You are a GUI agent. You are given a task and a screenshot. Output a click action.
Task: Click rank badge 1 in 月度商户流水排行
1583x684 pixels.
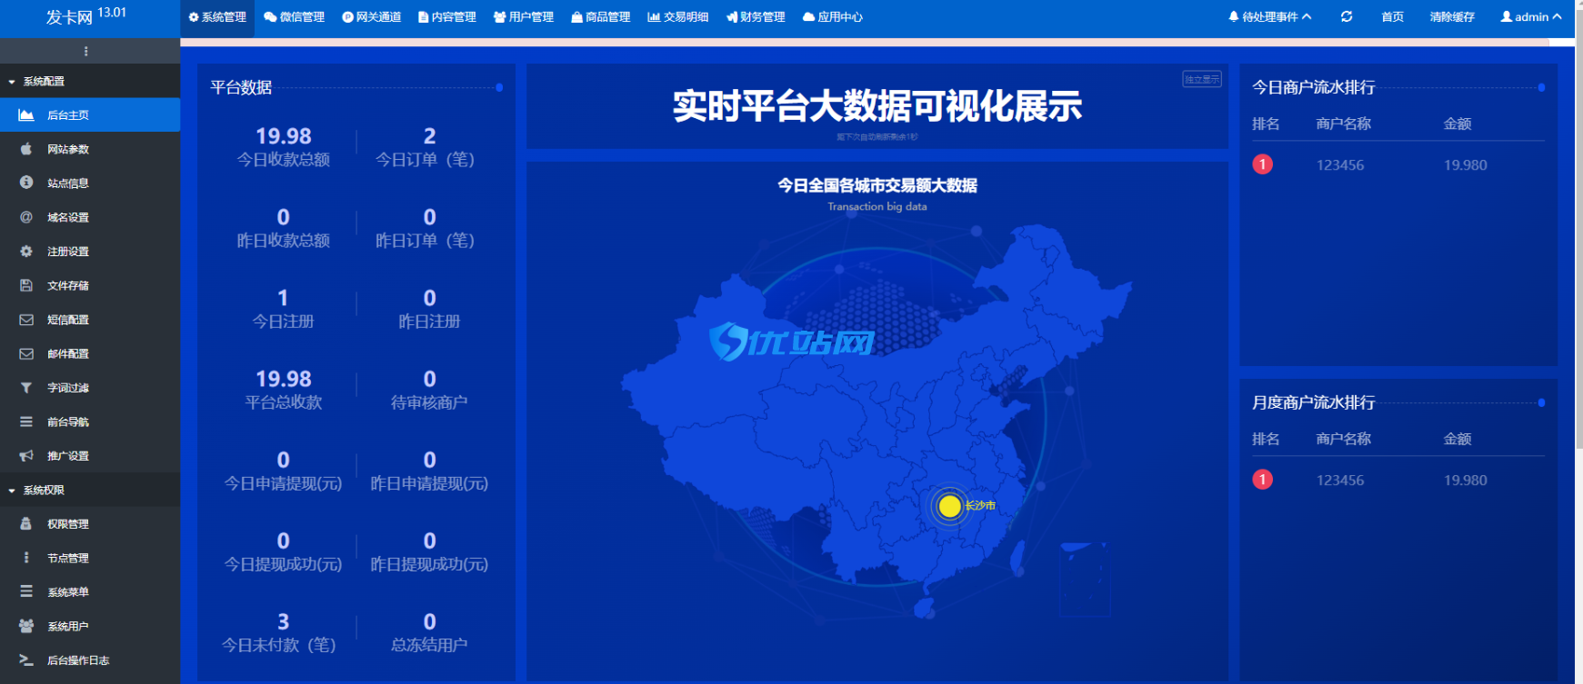pyautogui.click(x=1262, y=480)
